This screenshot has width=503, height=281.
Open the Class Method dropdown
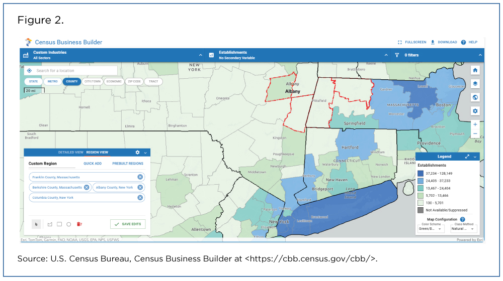463,229
